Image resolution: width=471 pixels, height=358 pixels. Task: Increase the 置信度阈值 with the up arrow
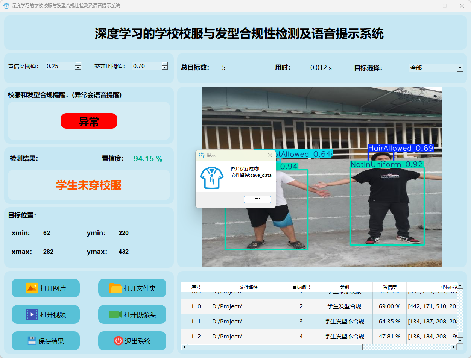coord(78,64)
